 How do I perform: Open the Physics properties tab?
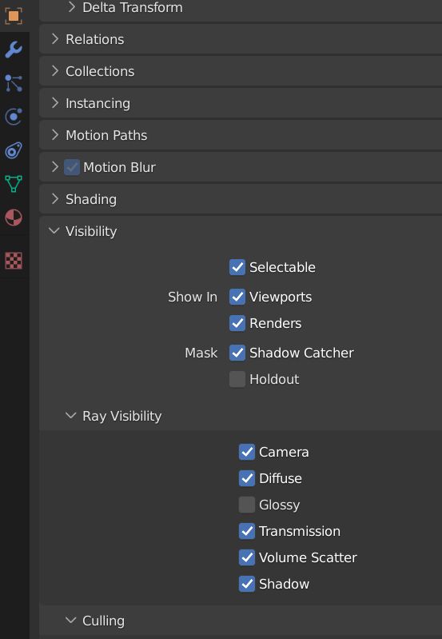[14, 117]
